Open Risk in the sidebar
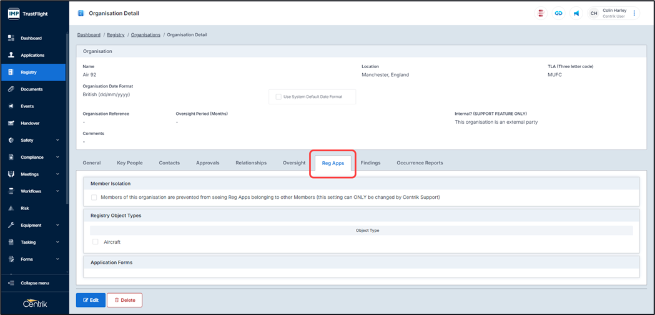The width and height of the screenshot is (655, 315). point(25,208)
